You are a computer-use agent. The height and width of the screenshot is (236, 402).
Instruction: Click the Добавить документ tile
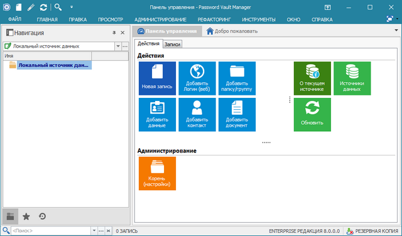[237, 114]
